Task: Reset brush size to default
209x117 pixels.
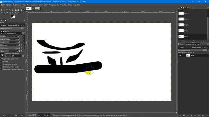Action: 22,36
